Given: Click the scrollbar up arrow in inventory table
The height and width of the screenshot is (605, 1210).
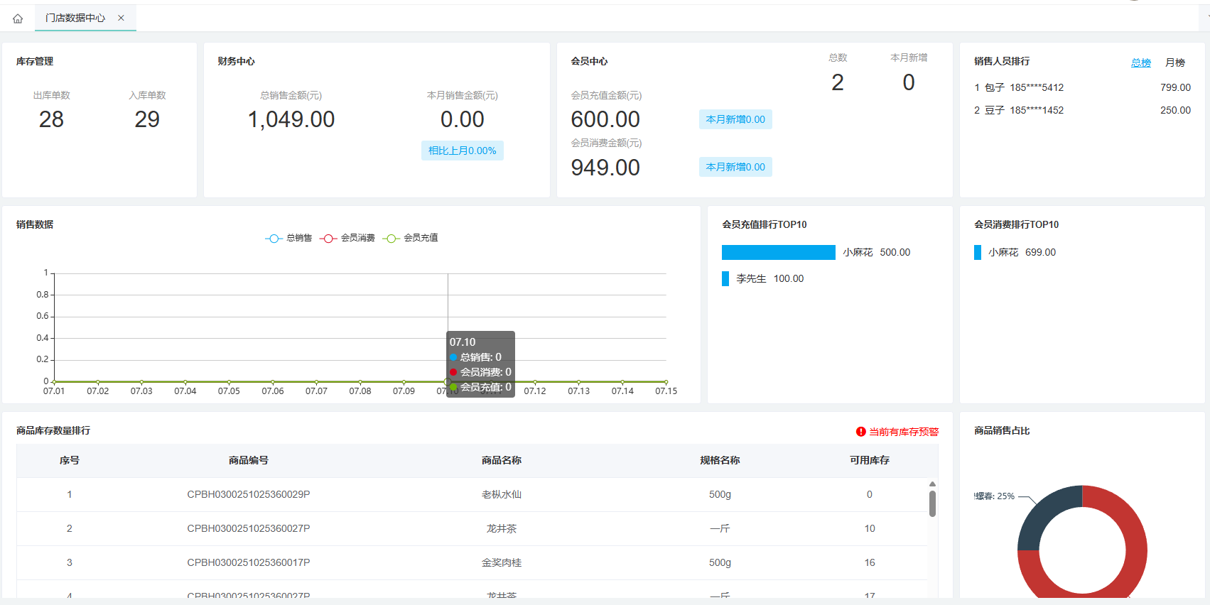Looking at the screenshot, I should point(932,484).
